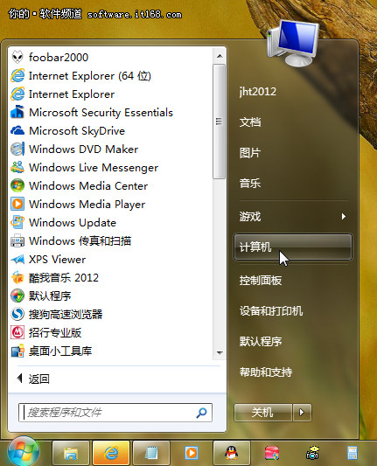
Task: Click the 'Internet Explorer' text without 64 位
Action: (72, 94)
